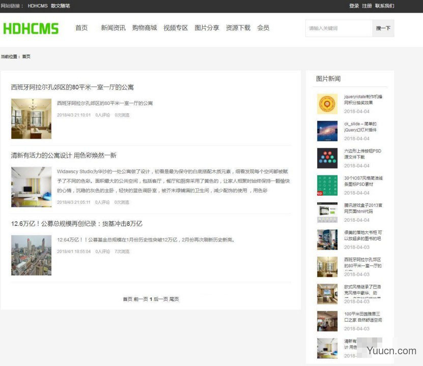The width and height of the screenshot is (423, 366).
Task: Open jqueryrotate lottery wheel thumbnail in sidebar
Action: pyautogui.click(x=327, y=104)
